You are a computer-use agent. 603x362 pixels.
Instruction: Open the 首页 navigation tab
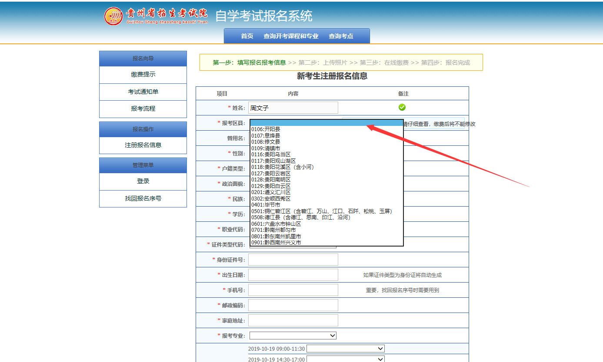tap(247, 36)
